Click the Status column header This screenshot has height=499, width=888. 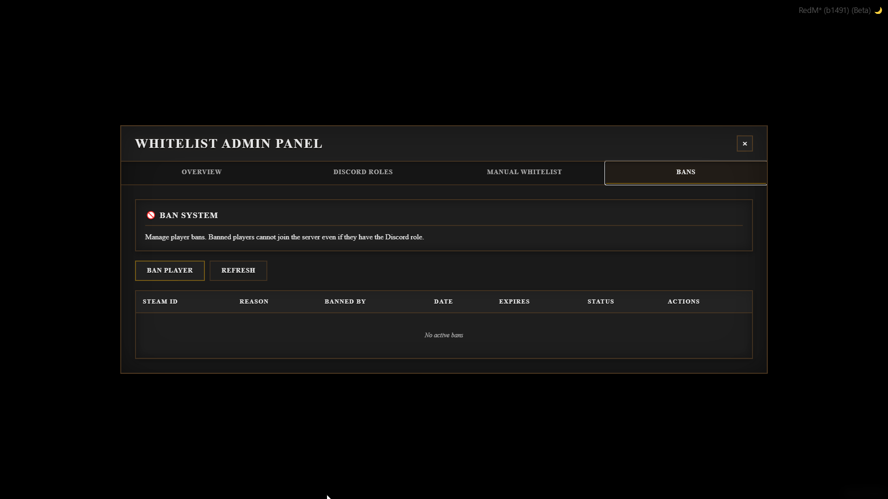[601, 302]
